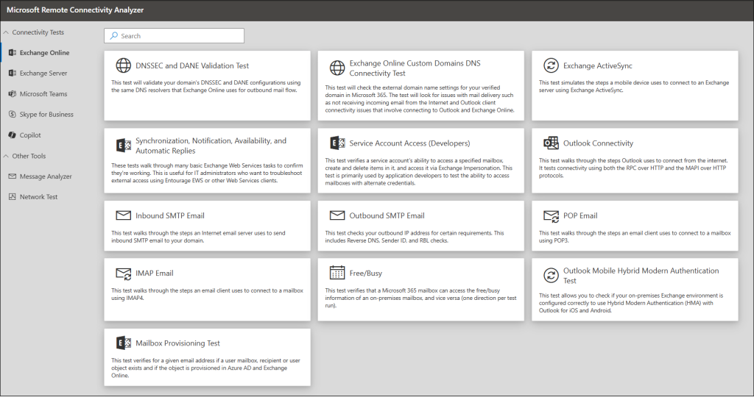Select the IMAP Email test title
Screen dimensions: 754x397
pyautogui.click(x=155, y=273)
